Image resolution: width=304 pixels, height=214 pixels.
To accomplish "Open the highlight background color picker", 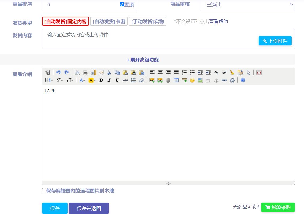I will pos(92,80).
